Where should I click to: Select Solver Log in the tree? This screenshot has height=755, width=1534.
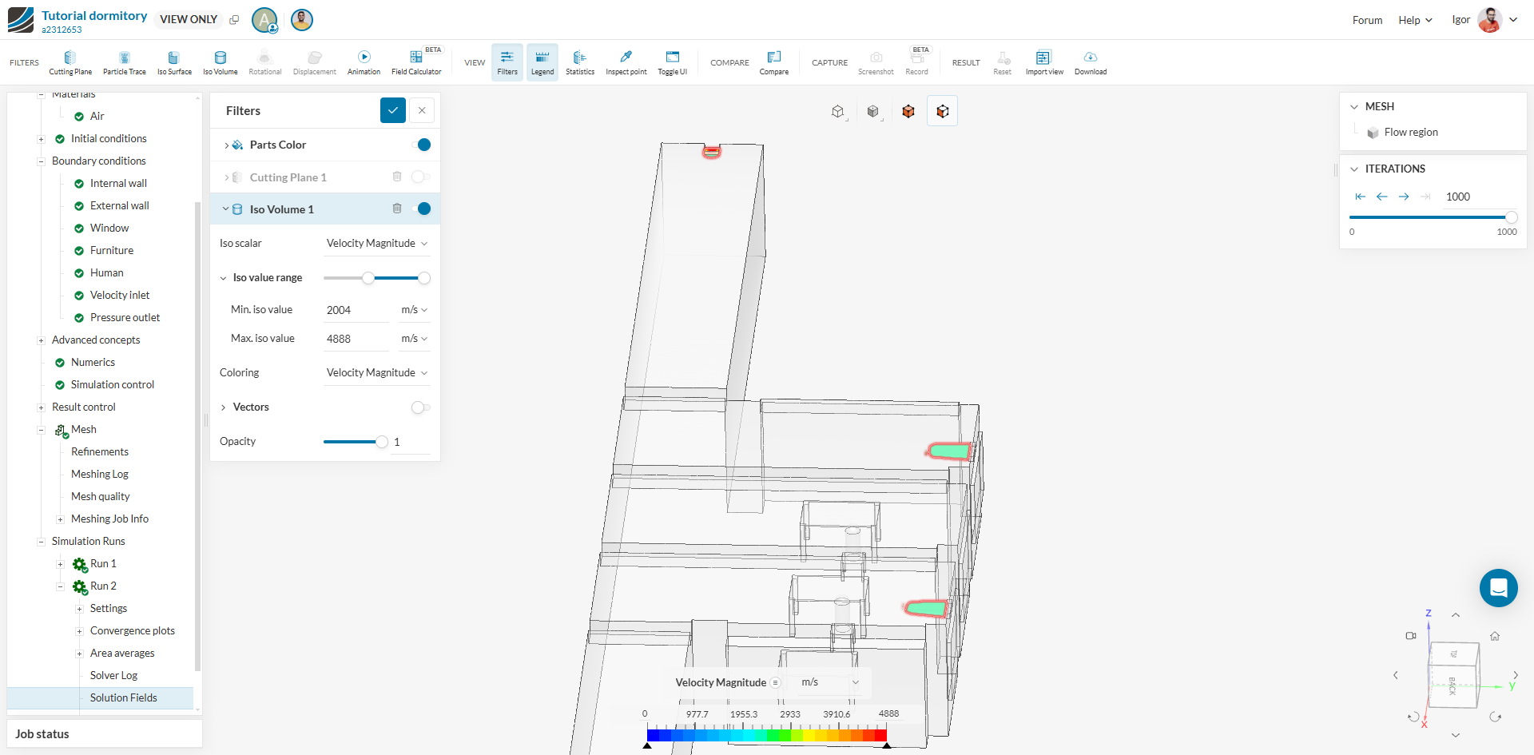[x=113, y=675]
